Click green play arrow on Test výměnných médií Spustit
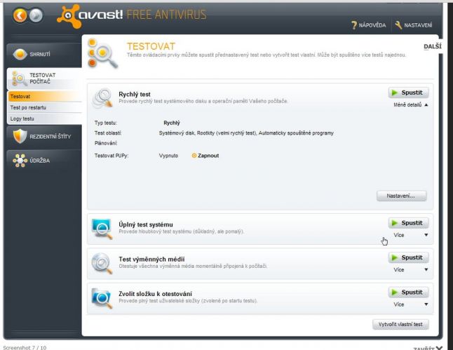The image size is (453, 350). point(394,258)
